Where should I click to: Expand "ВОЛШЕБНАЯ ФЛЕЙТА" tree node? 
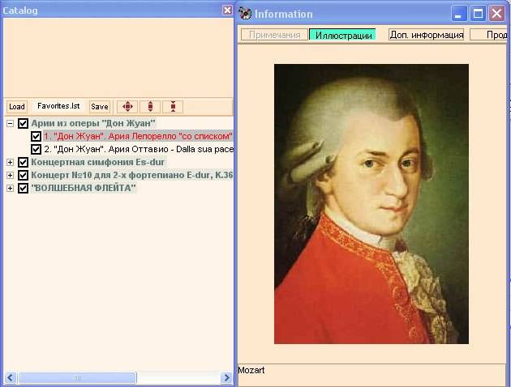pos(10,188)
